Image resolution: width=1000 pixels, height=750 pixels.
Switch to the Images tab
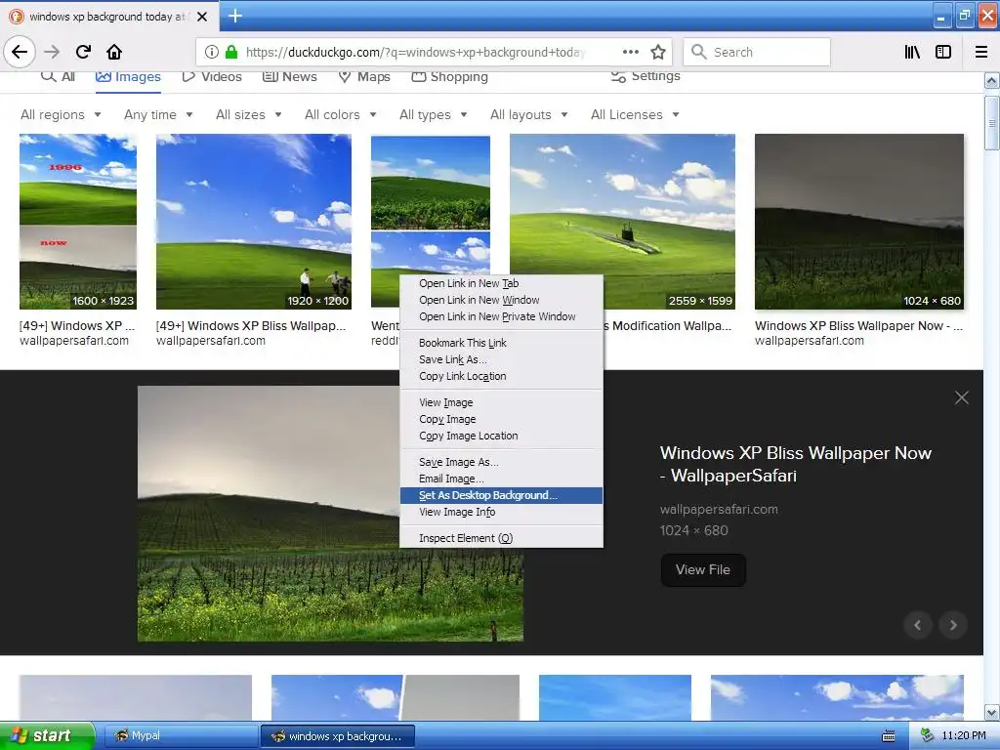click(128, 77)
